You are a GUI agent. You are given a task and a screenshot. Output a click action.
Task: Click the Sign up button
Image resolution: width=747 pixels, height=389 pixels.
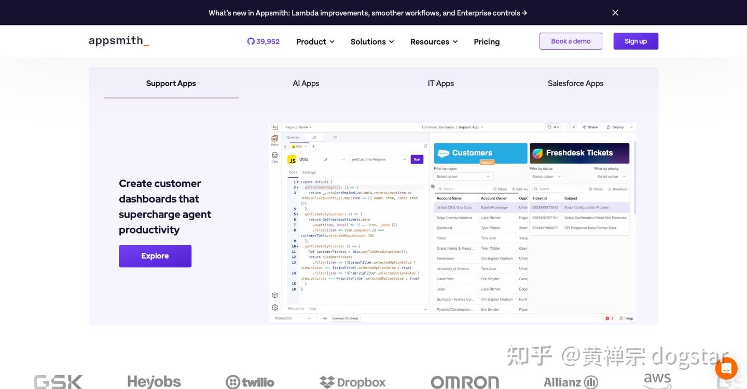pos(635,41)
